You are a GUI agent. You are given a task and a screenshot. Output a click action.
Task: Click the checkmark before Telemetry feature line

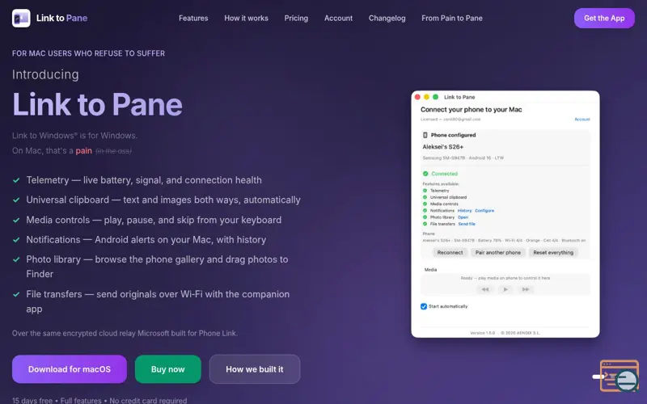pos(16,180)
